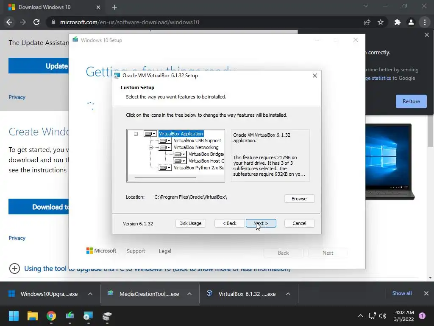Open Chrome profile avatar

pos(411,22)
